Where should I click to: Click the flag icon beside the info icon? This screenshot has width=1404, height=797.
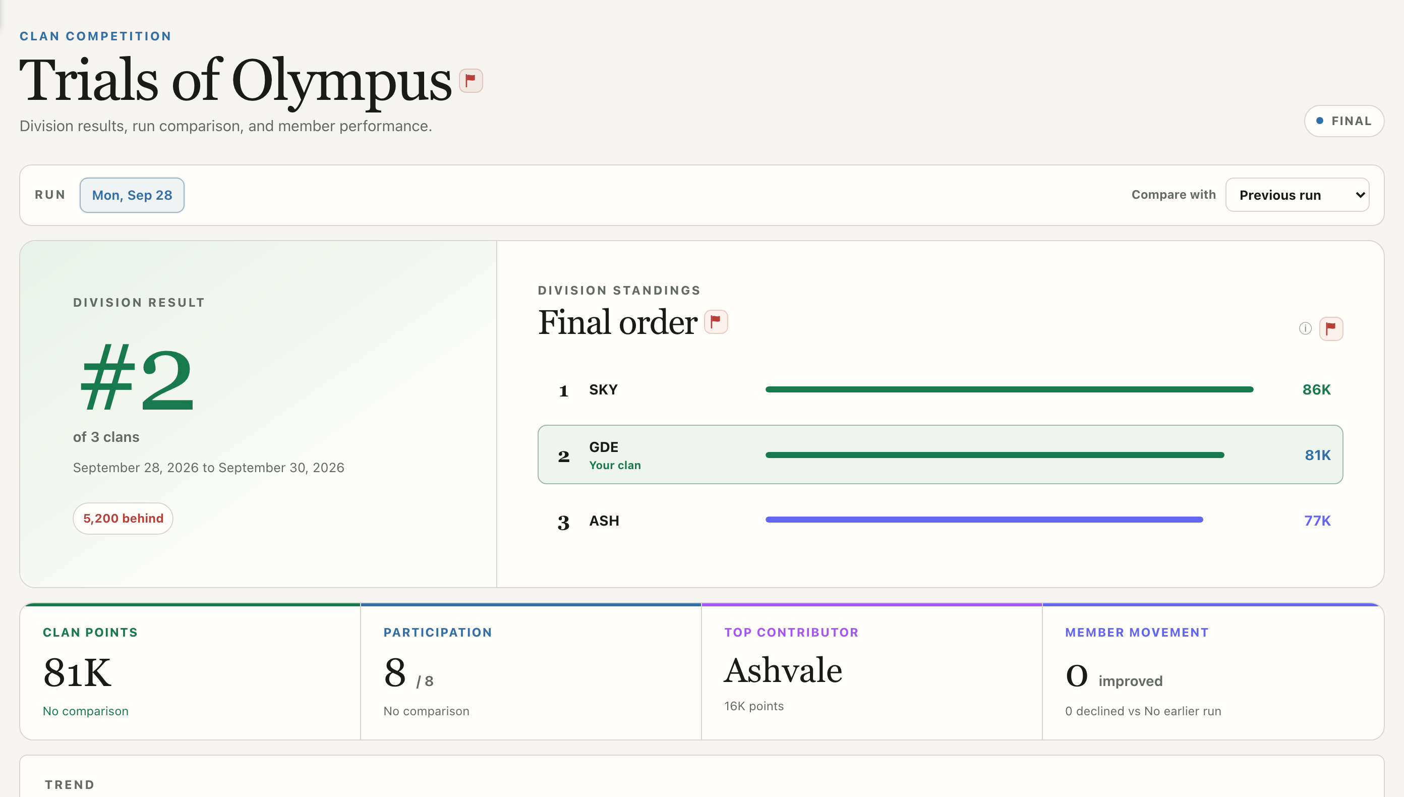[1331, 328]
